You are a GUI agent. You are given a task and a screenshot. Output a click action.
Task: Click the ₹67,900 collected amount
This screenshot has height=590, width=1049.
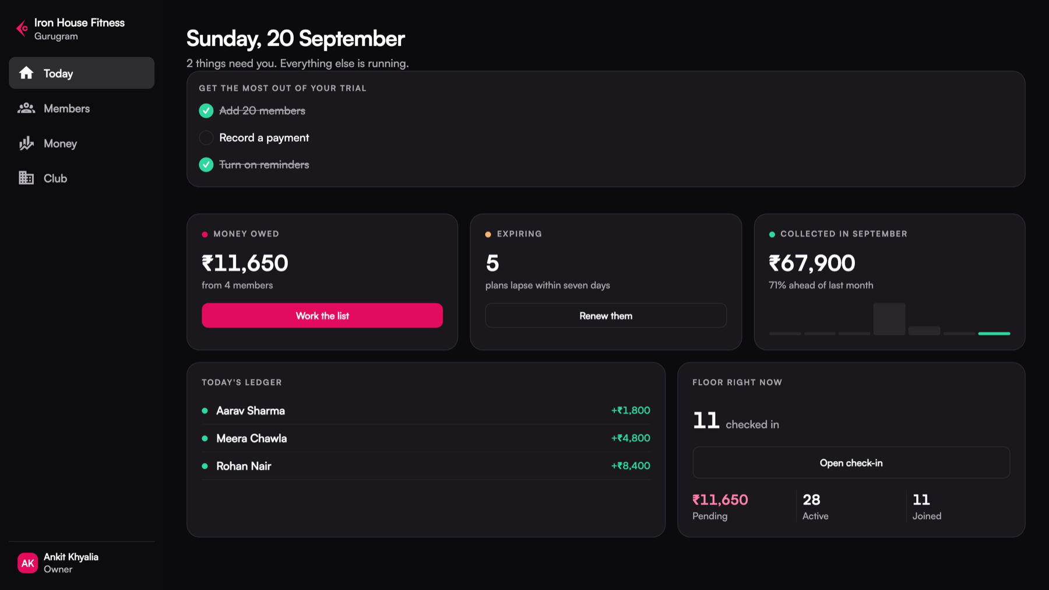click(812, 263)
